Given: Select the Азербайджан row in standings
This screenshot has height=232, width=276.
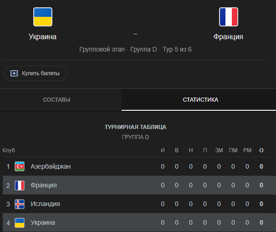Looking at the screenshot, I should click(136, 166).
